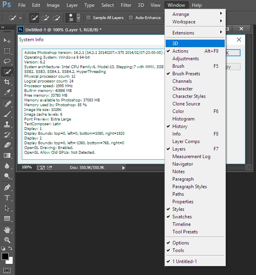Switch to document 1 Untitled-1
Viewport: 256px width, 275px height.
point(195,262)
